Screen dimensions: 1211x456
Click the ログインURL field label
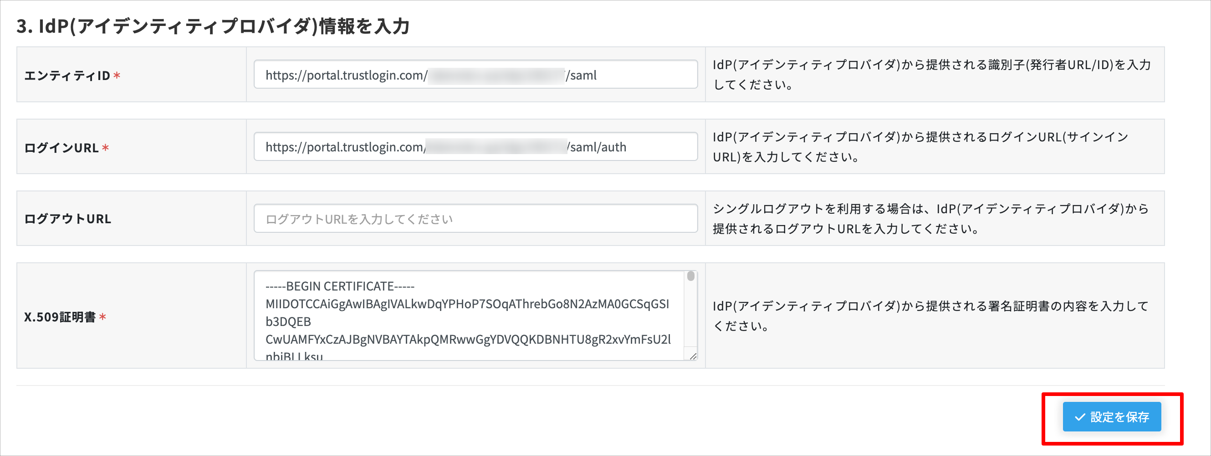coord(61,148)
